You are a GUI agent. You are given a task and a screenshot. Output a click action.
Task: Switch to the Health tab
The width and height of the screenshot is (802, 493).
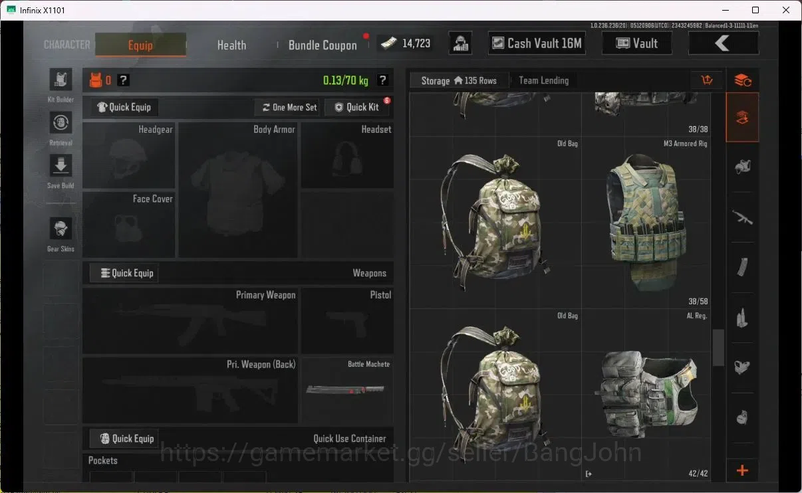tap(231, 45)
